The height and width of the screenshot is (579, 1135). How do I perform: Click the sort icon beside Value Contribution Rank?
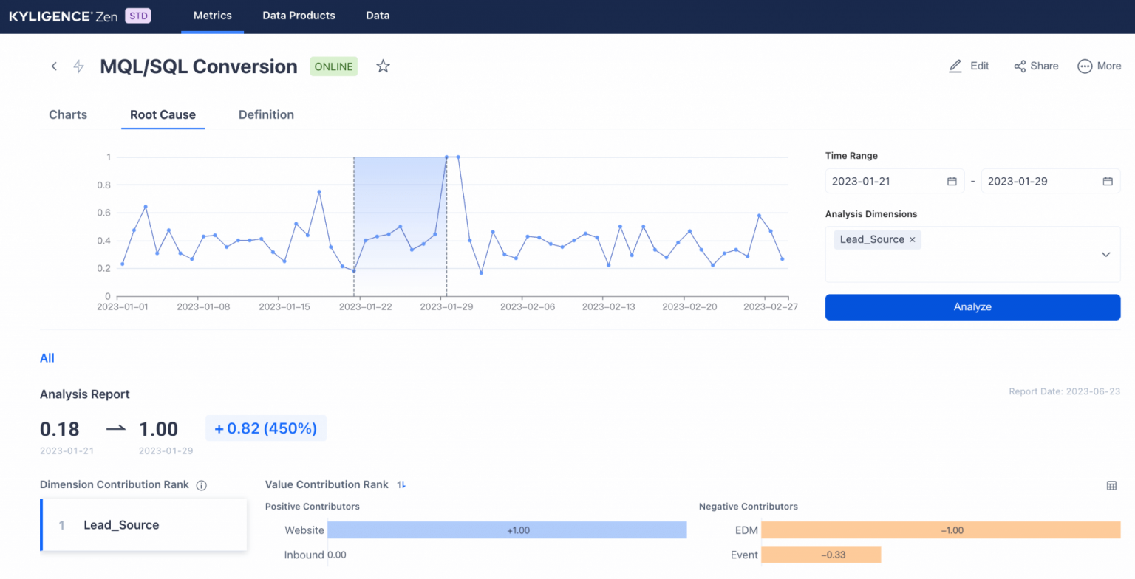[400, 484]
